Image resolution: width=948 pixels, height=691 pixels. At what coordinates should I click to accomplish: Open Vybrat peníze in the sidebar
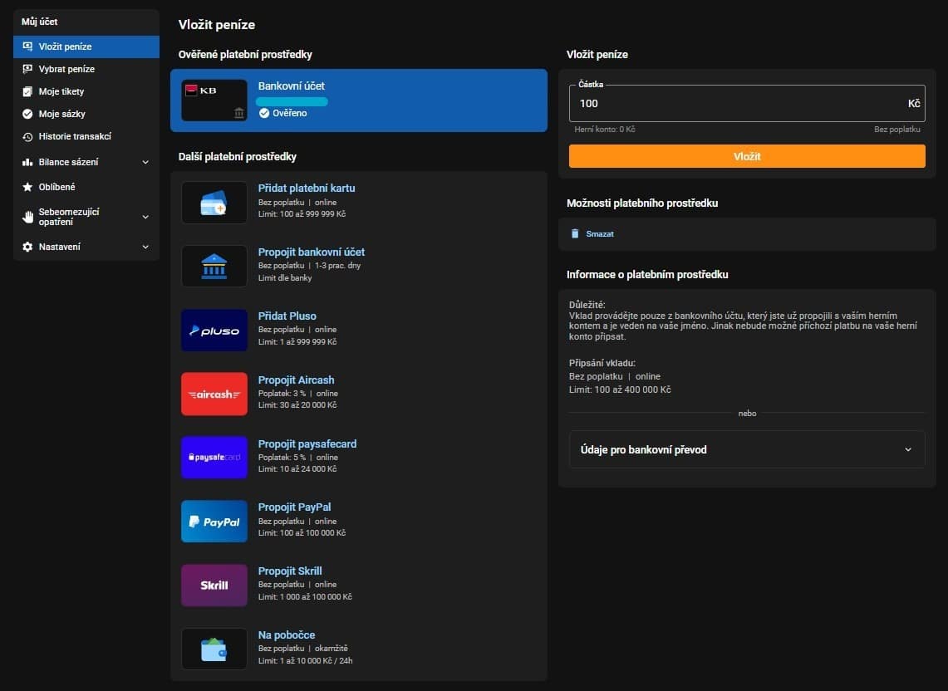coord(86,69)
